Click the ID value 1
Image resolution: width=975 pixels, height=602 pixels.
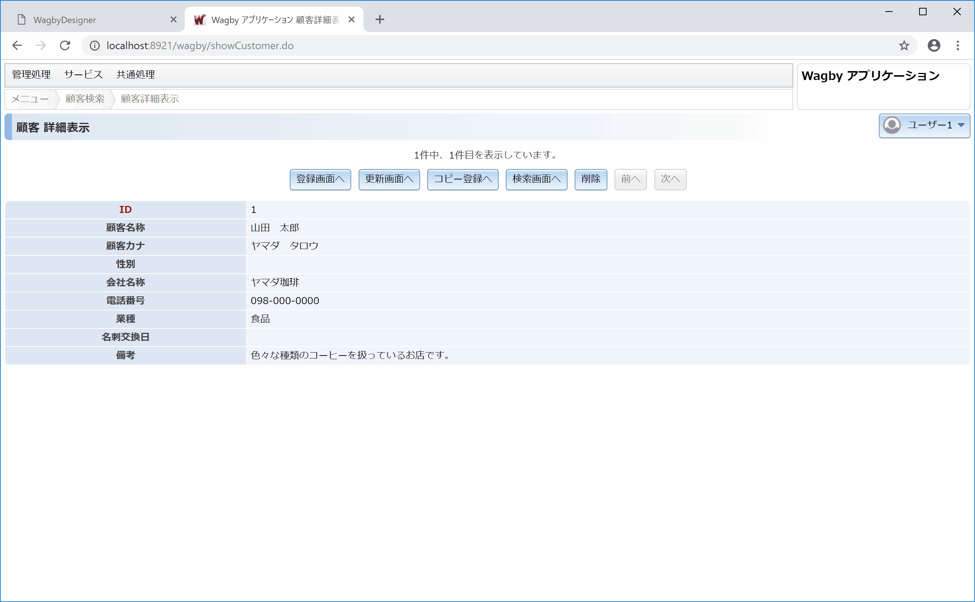tap(253, 210)
